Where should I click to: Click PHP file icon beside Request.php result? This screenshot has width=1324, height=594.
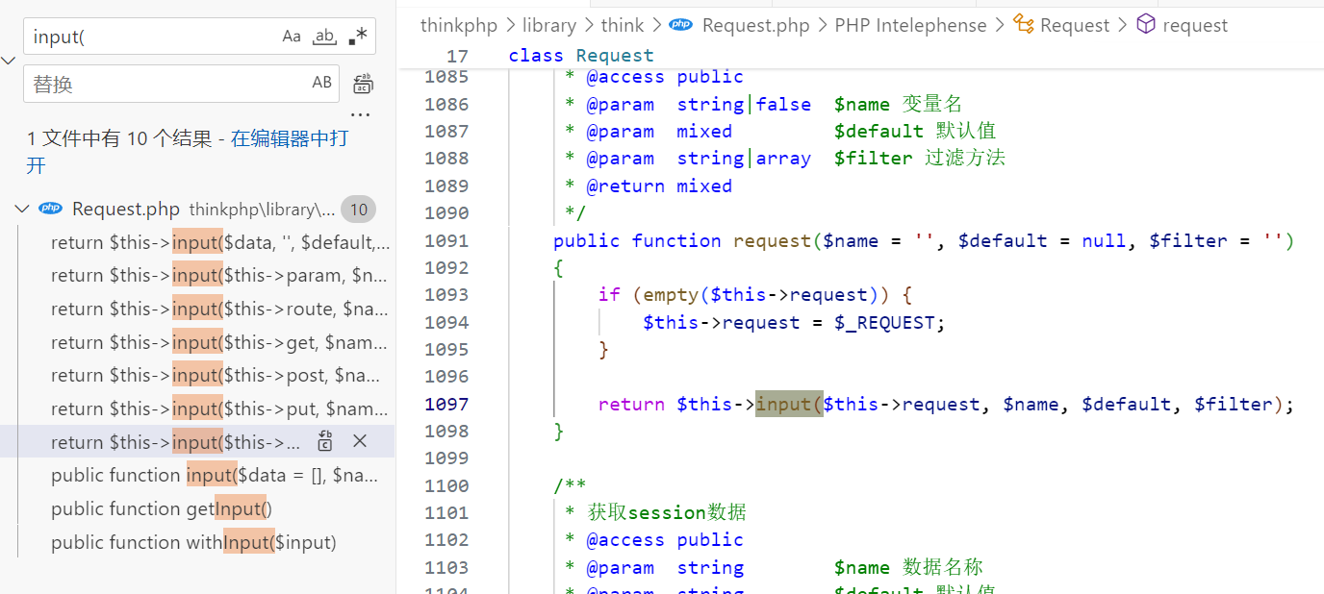[x=50, y=210]
